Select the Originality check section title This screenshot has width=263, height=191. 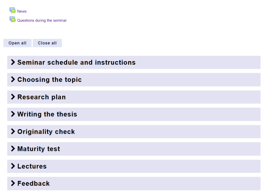46,132
